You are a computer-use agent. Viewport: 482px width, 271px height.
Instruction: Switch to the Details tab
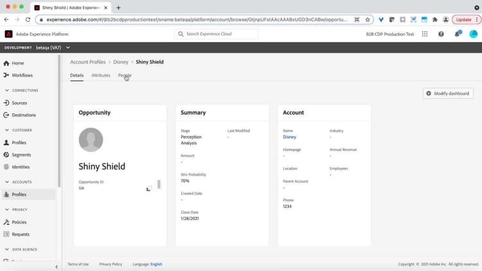click(77, 75)
